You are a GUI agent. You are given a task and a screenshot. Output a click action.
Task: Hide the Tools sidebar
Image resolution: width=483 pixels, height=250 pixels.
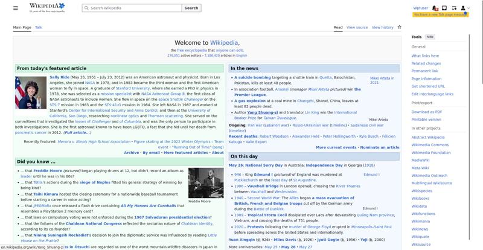pos(430,37)
